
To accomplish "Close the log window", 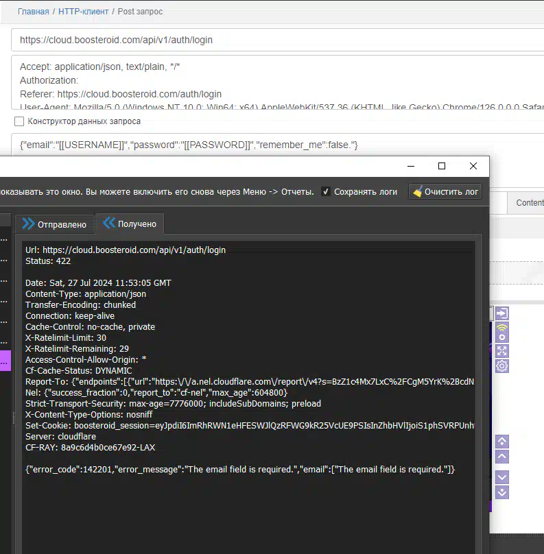I will [473, 166].
